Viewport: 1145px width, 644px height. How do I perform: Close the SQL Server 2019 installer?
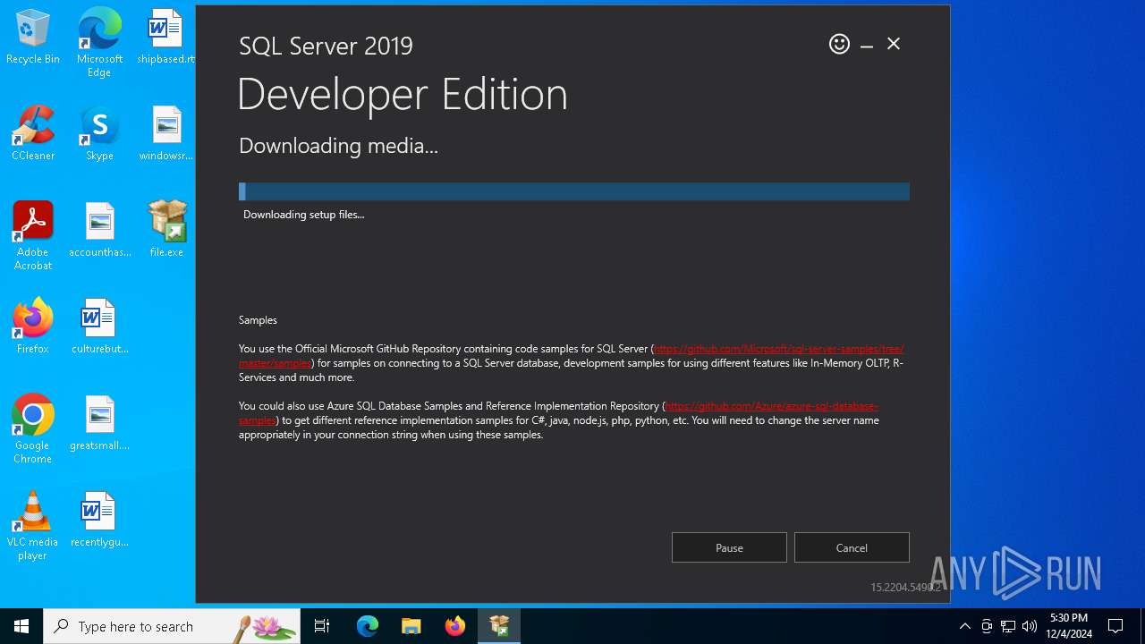pos(894,44)
